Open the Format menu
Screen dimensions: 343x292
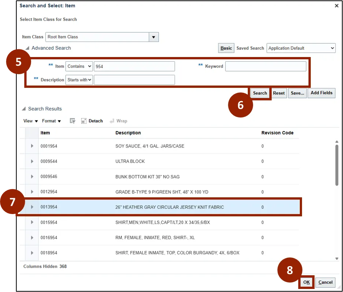[x=51, y=121]
